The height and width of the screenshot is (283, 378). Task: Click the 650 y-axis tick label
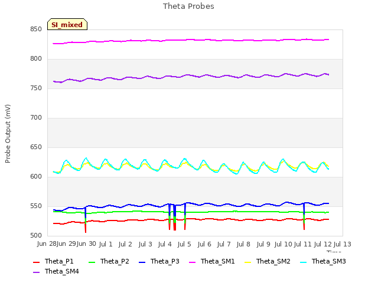[36, 147]
